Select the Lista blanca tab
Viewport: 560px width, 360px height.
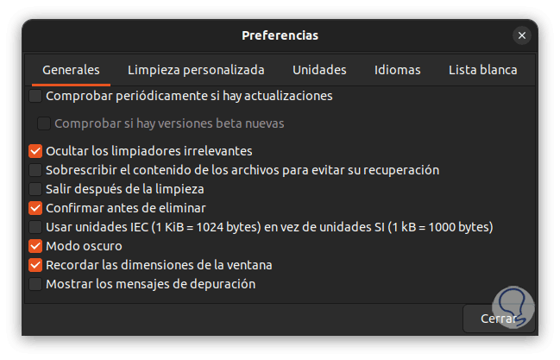[x=482, y=70]
